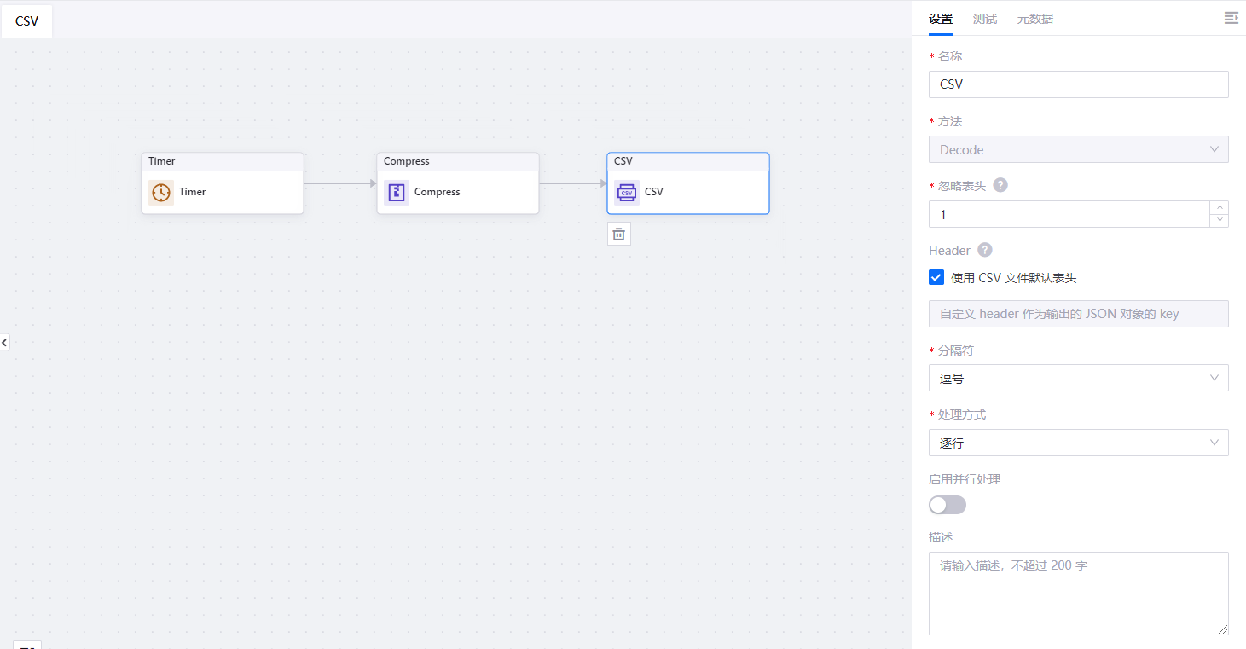This screenshot has height=649, width=1246.
Task: Switch to the 测试 tab
Action: 984,19
